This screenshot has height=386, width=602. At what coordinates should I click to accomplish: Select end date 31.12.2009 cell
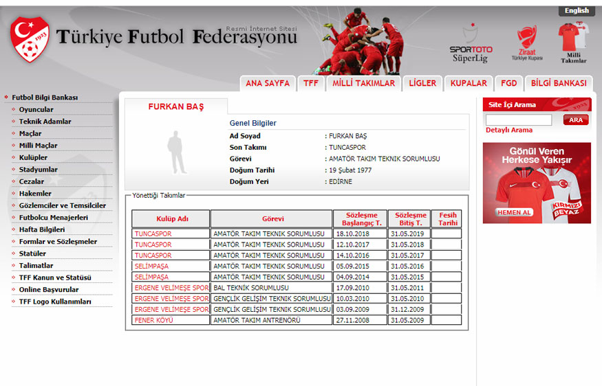(409, 309)
